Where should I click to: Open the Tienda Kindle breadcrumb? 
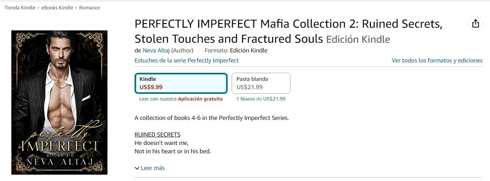click(20, 8)
